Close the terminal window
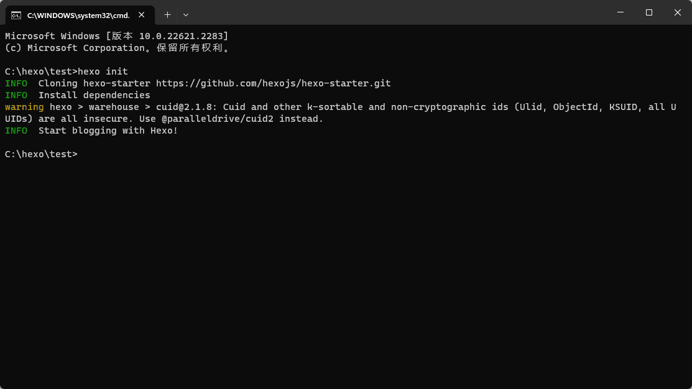Image resolution: width=692 pixels, height=389 pixels. [x=677, y=12]
